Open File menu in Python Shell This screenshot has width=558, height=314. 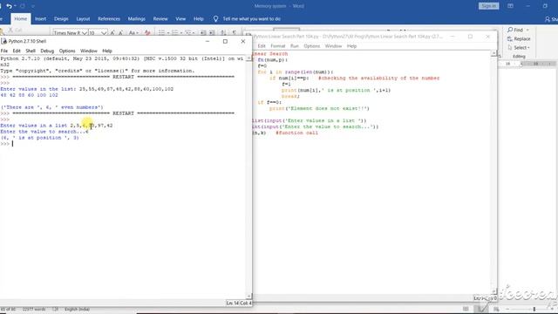[3, 51]
